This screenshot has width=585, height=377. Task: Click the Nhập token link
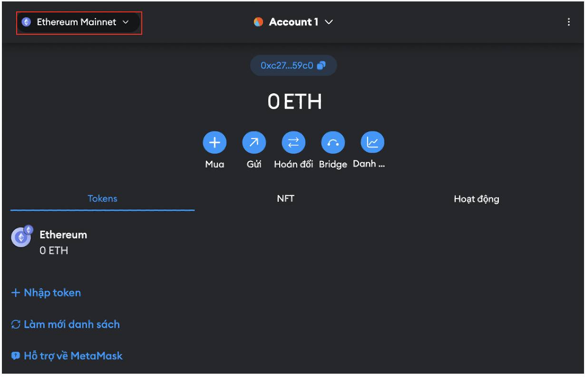click(x=46, y=293)
